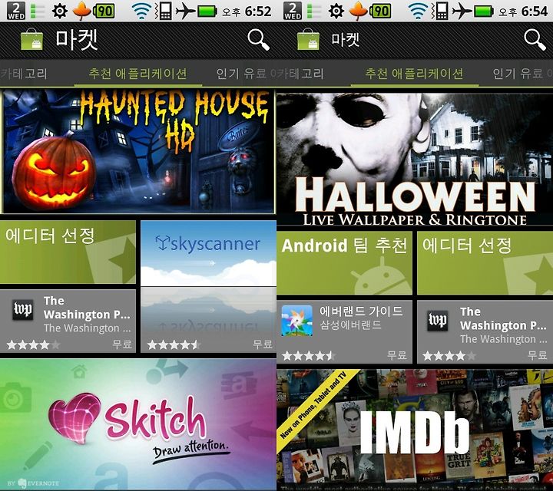Tap the Market shopping bag icon in left screen
Image resolution: width=553 pixels, height=491 pixels.
[32, 39]
